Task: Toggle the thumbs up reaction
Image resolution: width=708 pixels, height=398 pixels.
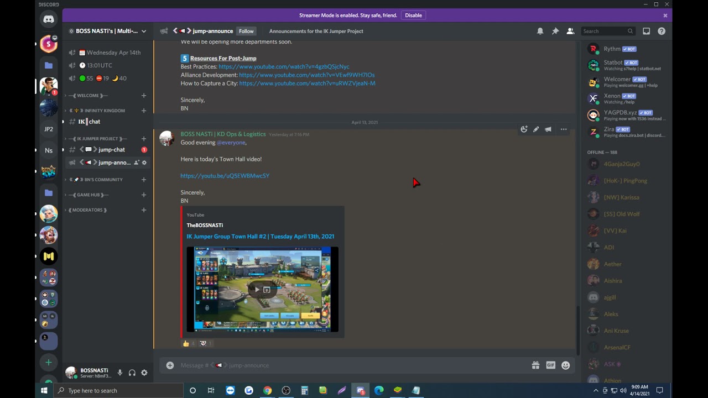Action: click(x=189, y=344)
